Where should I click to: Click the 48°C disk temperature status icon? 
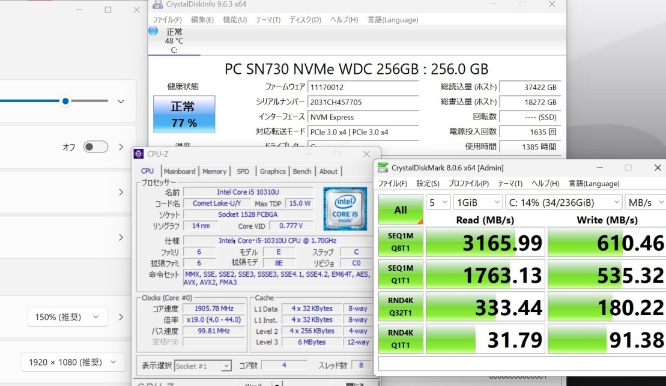click(153, 31)
